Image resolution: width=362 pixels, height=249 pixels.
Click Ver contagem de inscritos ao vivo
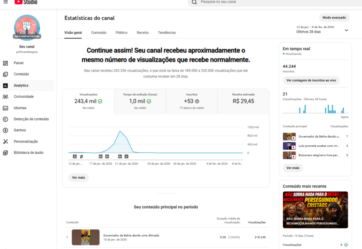pos(311,81)
